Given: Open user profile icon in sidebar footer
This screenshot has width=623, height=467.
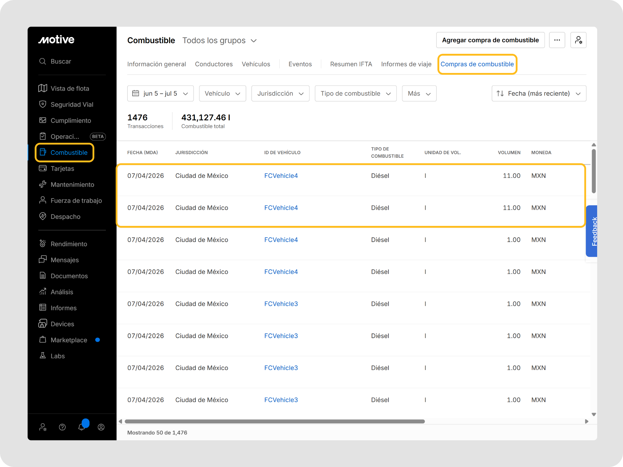Looking at the screenshot, I should (101, 427).
